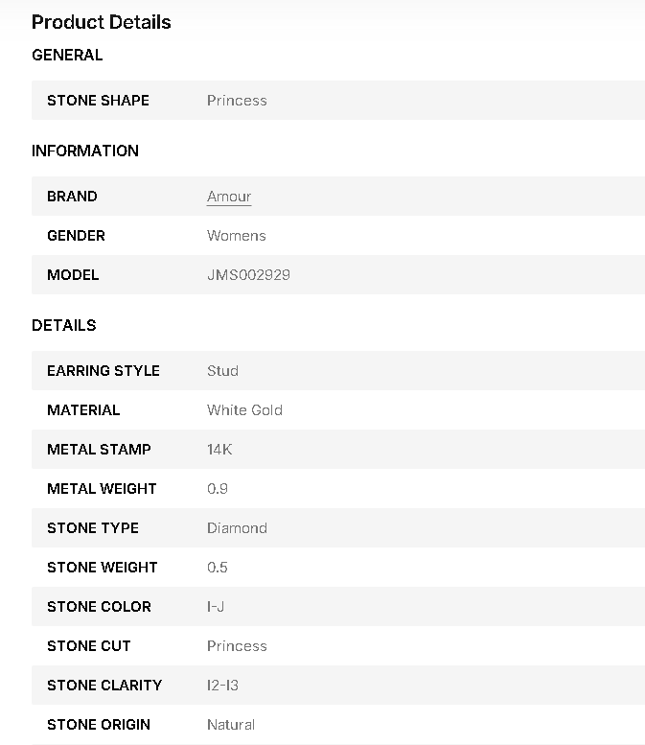This screenshot has height=745, width=645.
Task: Click the DETAILS section heading
Action: [63, 325]
